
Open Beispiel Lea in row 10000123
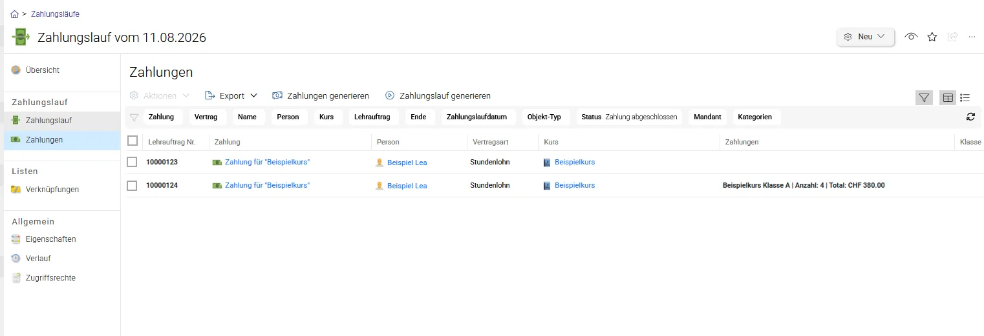(x=407, y=163)
